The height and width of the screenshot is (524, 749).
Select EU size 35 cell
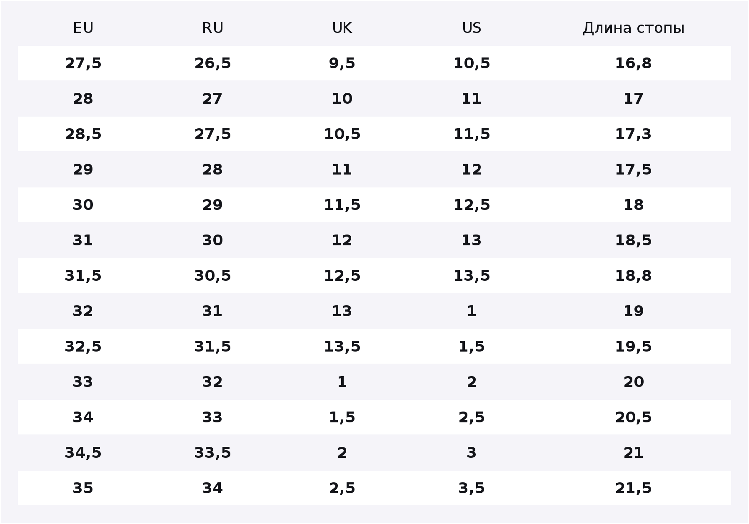[83, 488]
